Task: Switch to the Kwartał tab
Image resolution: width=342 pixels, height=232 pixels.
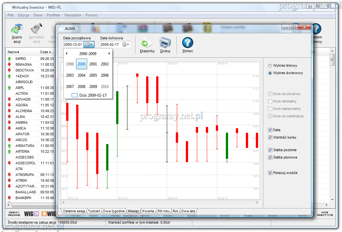Action: tap(148, 211)
